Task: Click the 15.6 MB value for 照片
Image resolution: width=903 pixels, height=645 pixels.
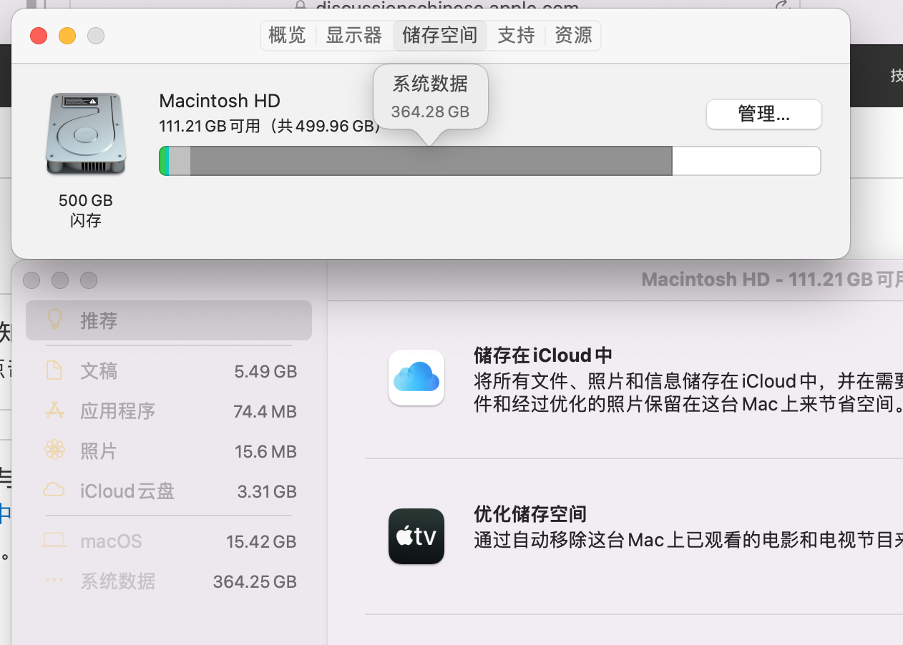Action: click(265, 452)
